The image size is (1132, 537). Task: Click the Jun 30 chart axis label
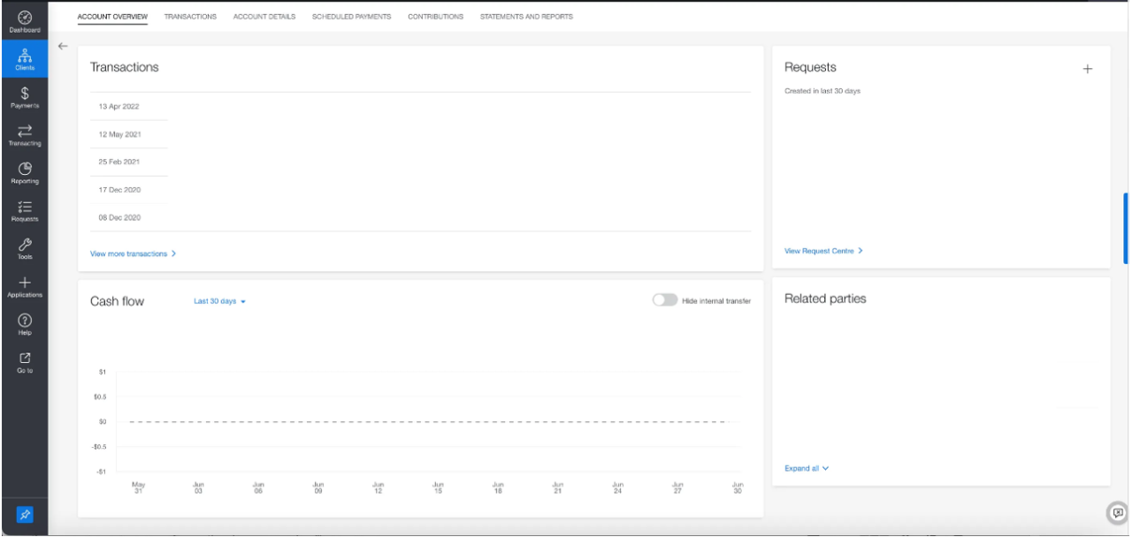738,487
